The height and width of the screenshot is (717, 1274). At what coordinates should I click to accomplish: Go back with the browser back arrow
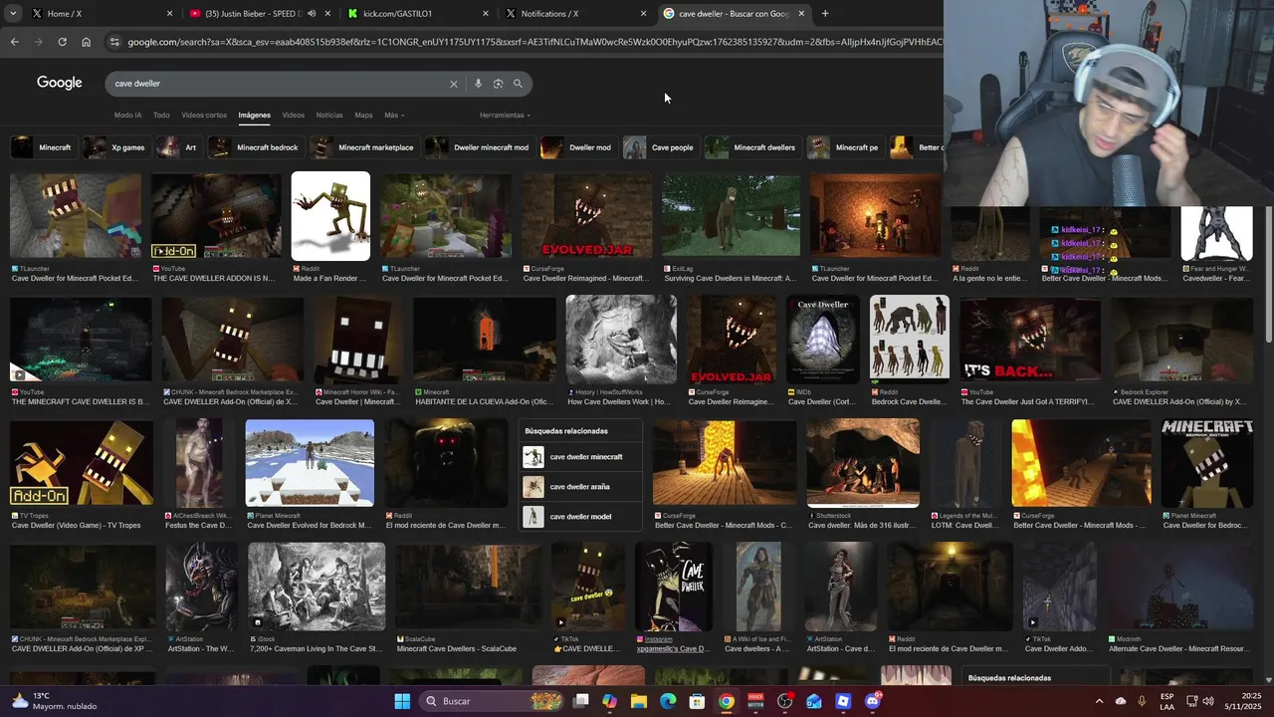click(14, 42)
